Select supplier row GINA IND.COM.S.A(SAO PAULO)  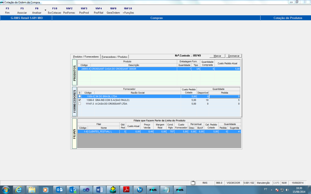[159, 100]
